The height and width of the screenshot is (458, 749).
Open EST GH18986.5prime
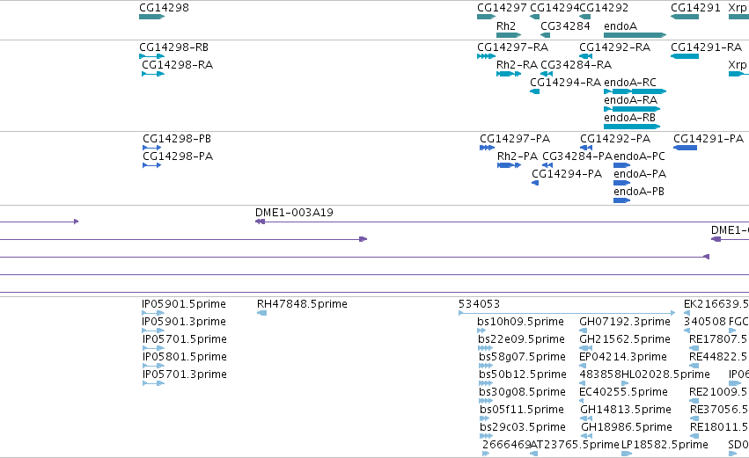[x=586, y=437]
